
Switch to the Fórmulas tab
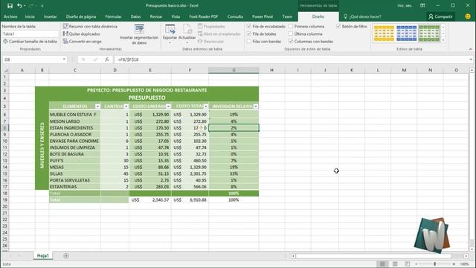(113, 16)
